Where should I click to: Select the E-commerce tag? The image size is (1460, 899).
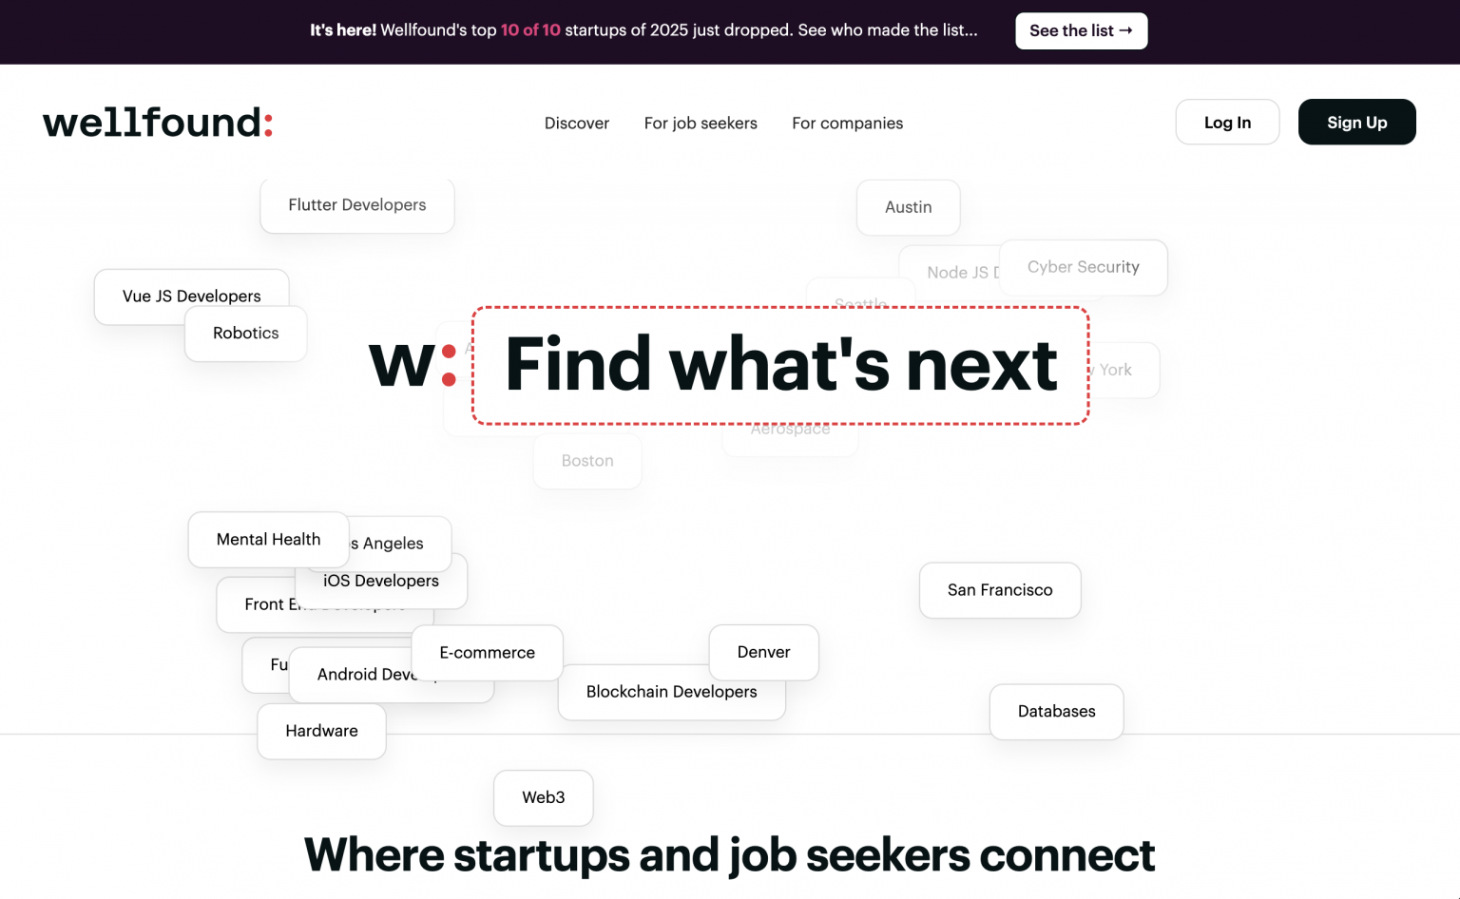click(486, 653)
